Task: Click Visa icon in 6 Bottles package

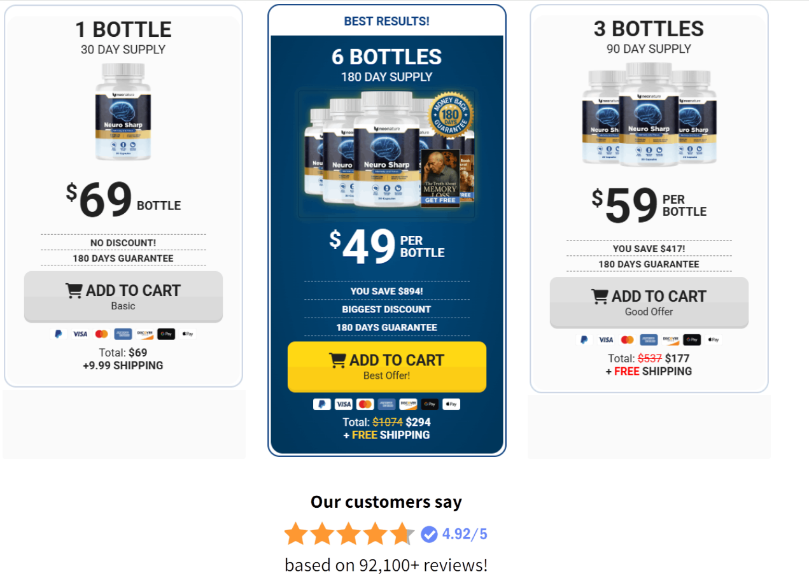Action: pyautogui.click(x=343, y=404)
